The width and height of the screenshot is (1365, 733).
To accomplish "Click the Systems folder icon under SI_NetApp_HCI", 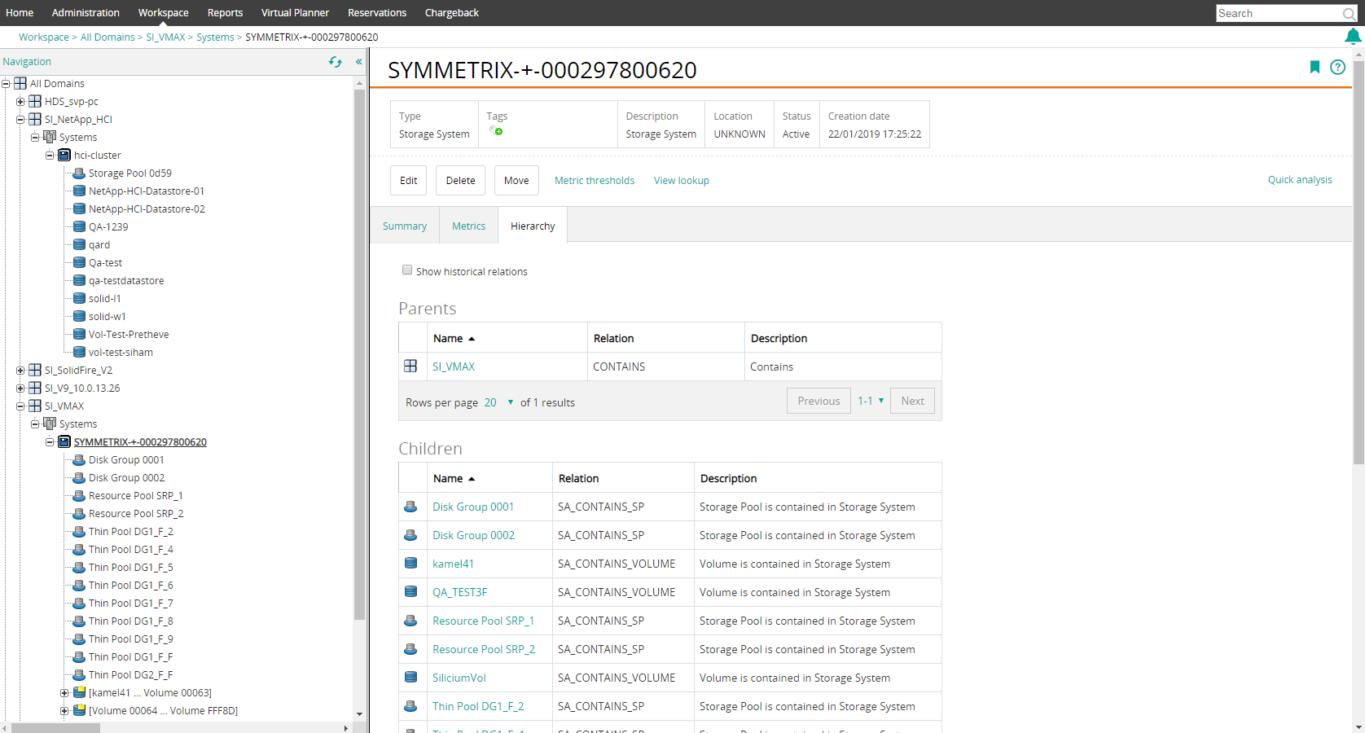I will 50,137.
